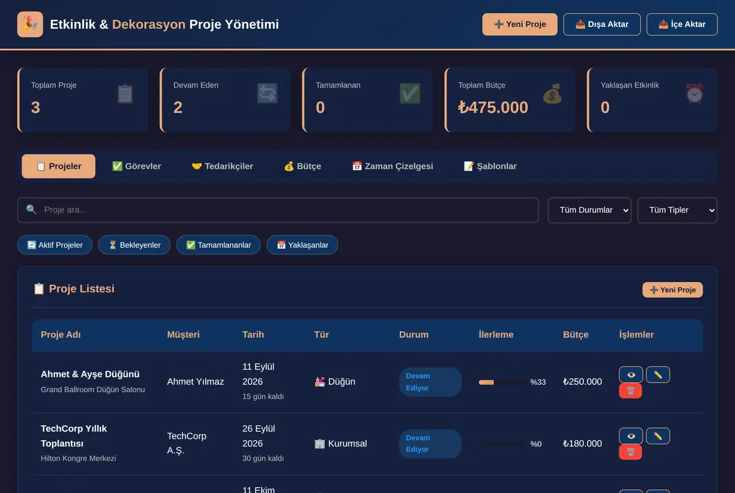Open the Şablonlar tab
The height and width of the screenshot is (493, 735).
(x=490, y=166)
